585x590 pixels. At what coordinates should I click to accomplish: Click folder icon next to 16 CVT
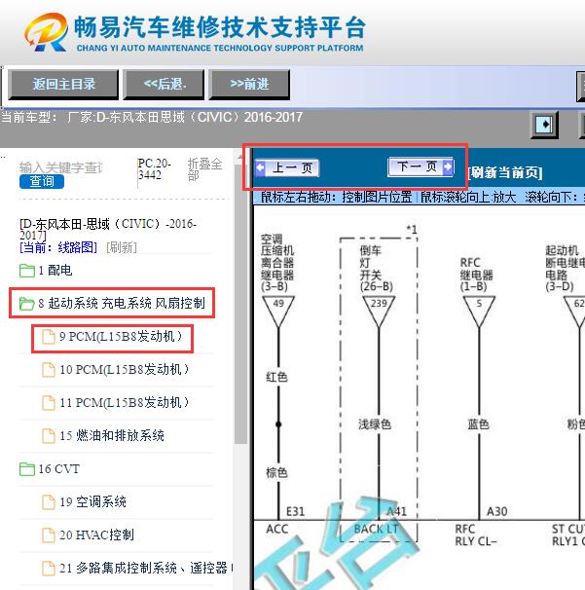click(27, 469)
